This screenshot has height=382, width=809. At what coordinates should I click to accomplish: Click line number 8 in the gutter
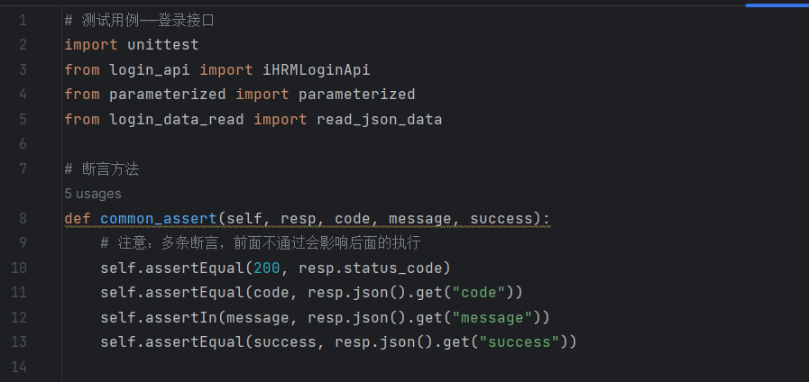(23, 218)
